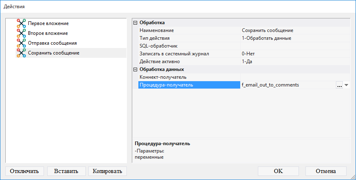The height and width of the screenshot is (180, 356).
Task: Confirm with the OK button
Action: click(x=278, y=171)
